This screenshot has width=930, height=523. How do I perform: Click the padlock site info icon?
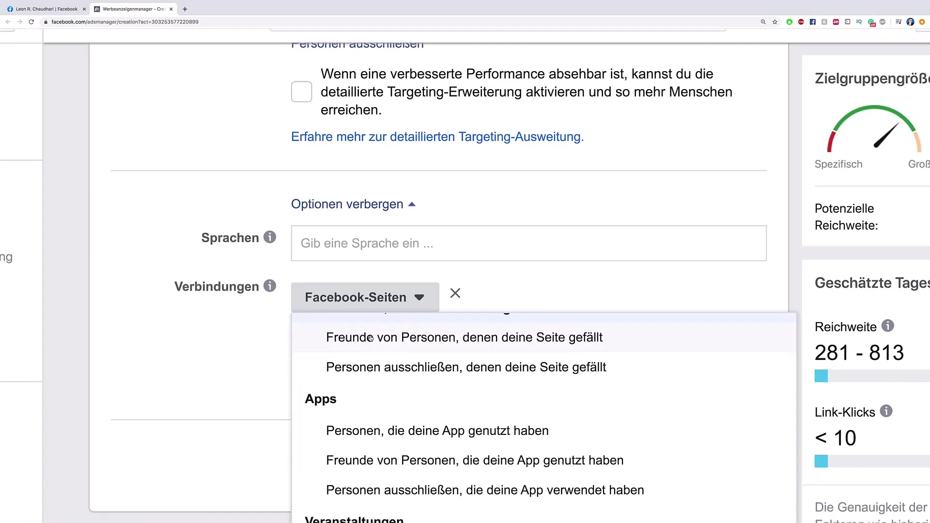click(x=46, y=22)
